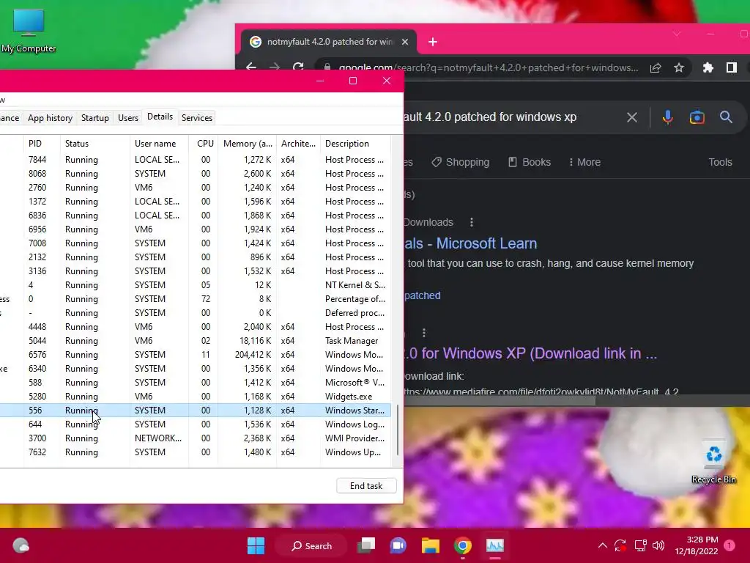Open Books filter in Google
This screenshot has height=563, width=750.
pyautogui.click(x=529, y=162)
